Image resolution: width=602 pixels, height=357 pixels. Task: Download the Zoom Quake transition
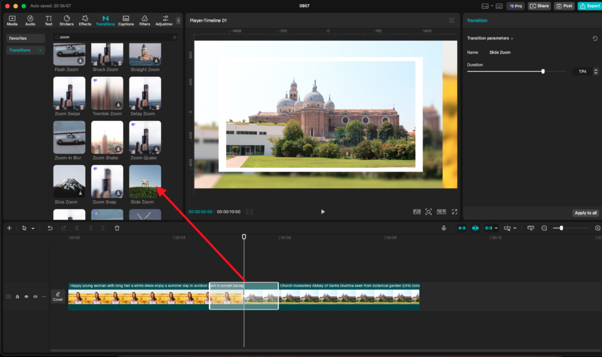(156, 149)
